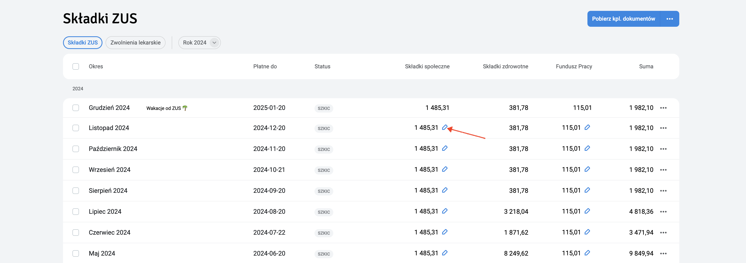Edit Fundusz Pracy for Wrzesień 2024
Image resolution: width=746 pixels, height=263 pixels.
pos(587,169)
